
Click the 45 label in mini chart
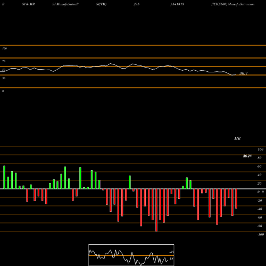[x=171, y=252]
